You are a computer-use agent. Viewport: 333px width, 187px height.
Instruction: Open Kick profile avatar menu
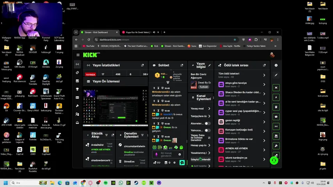point(272,55)
